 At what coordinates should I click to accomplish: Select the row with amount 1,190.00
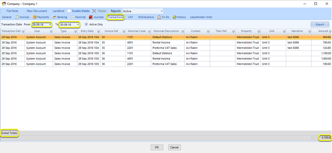(x=166, y=53)
